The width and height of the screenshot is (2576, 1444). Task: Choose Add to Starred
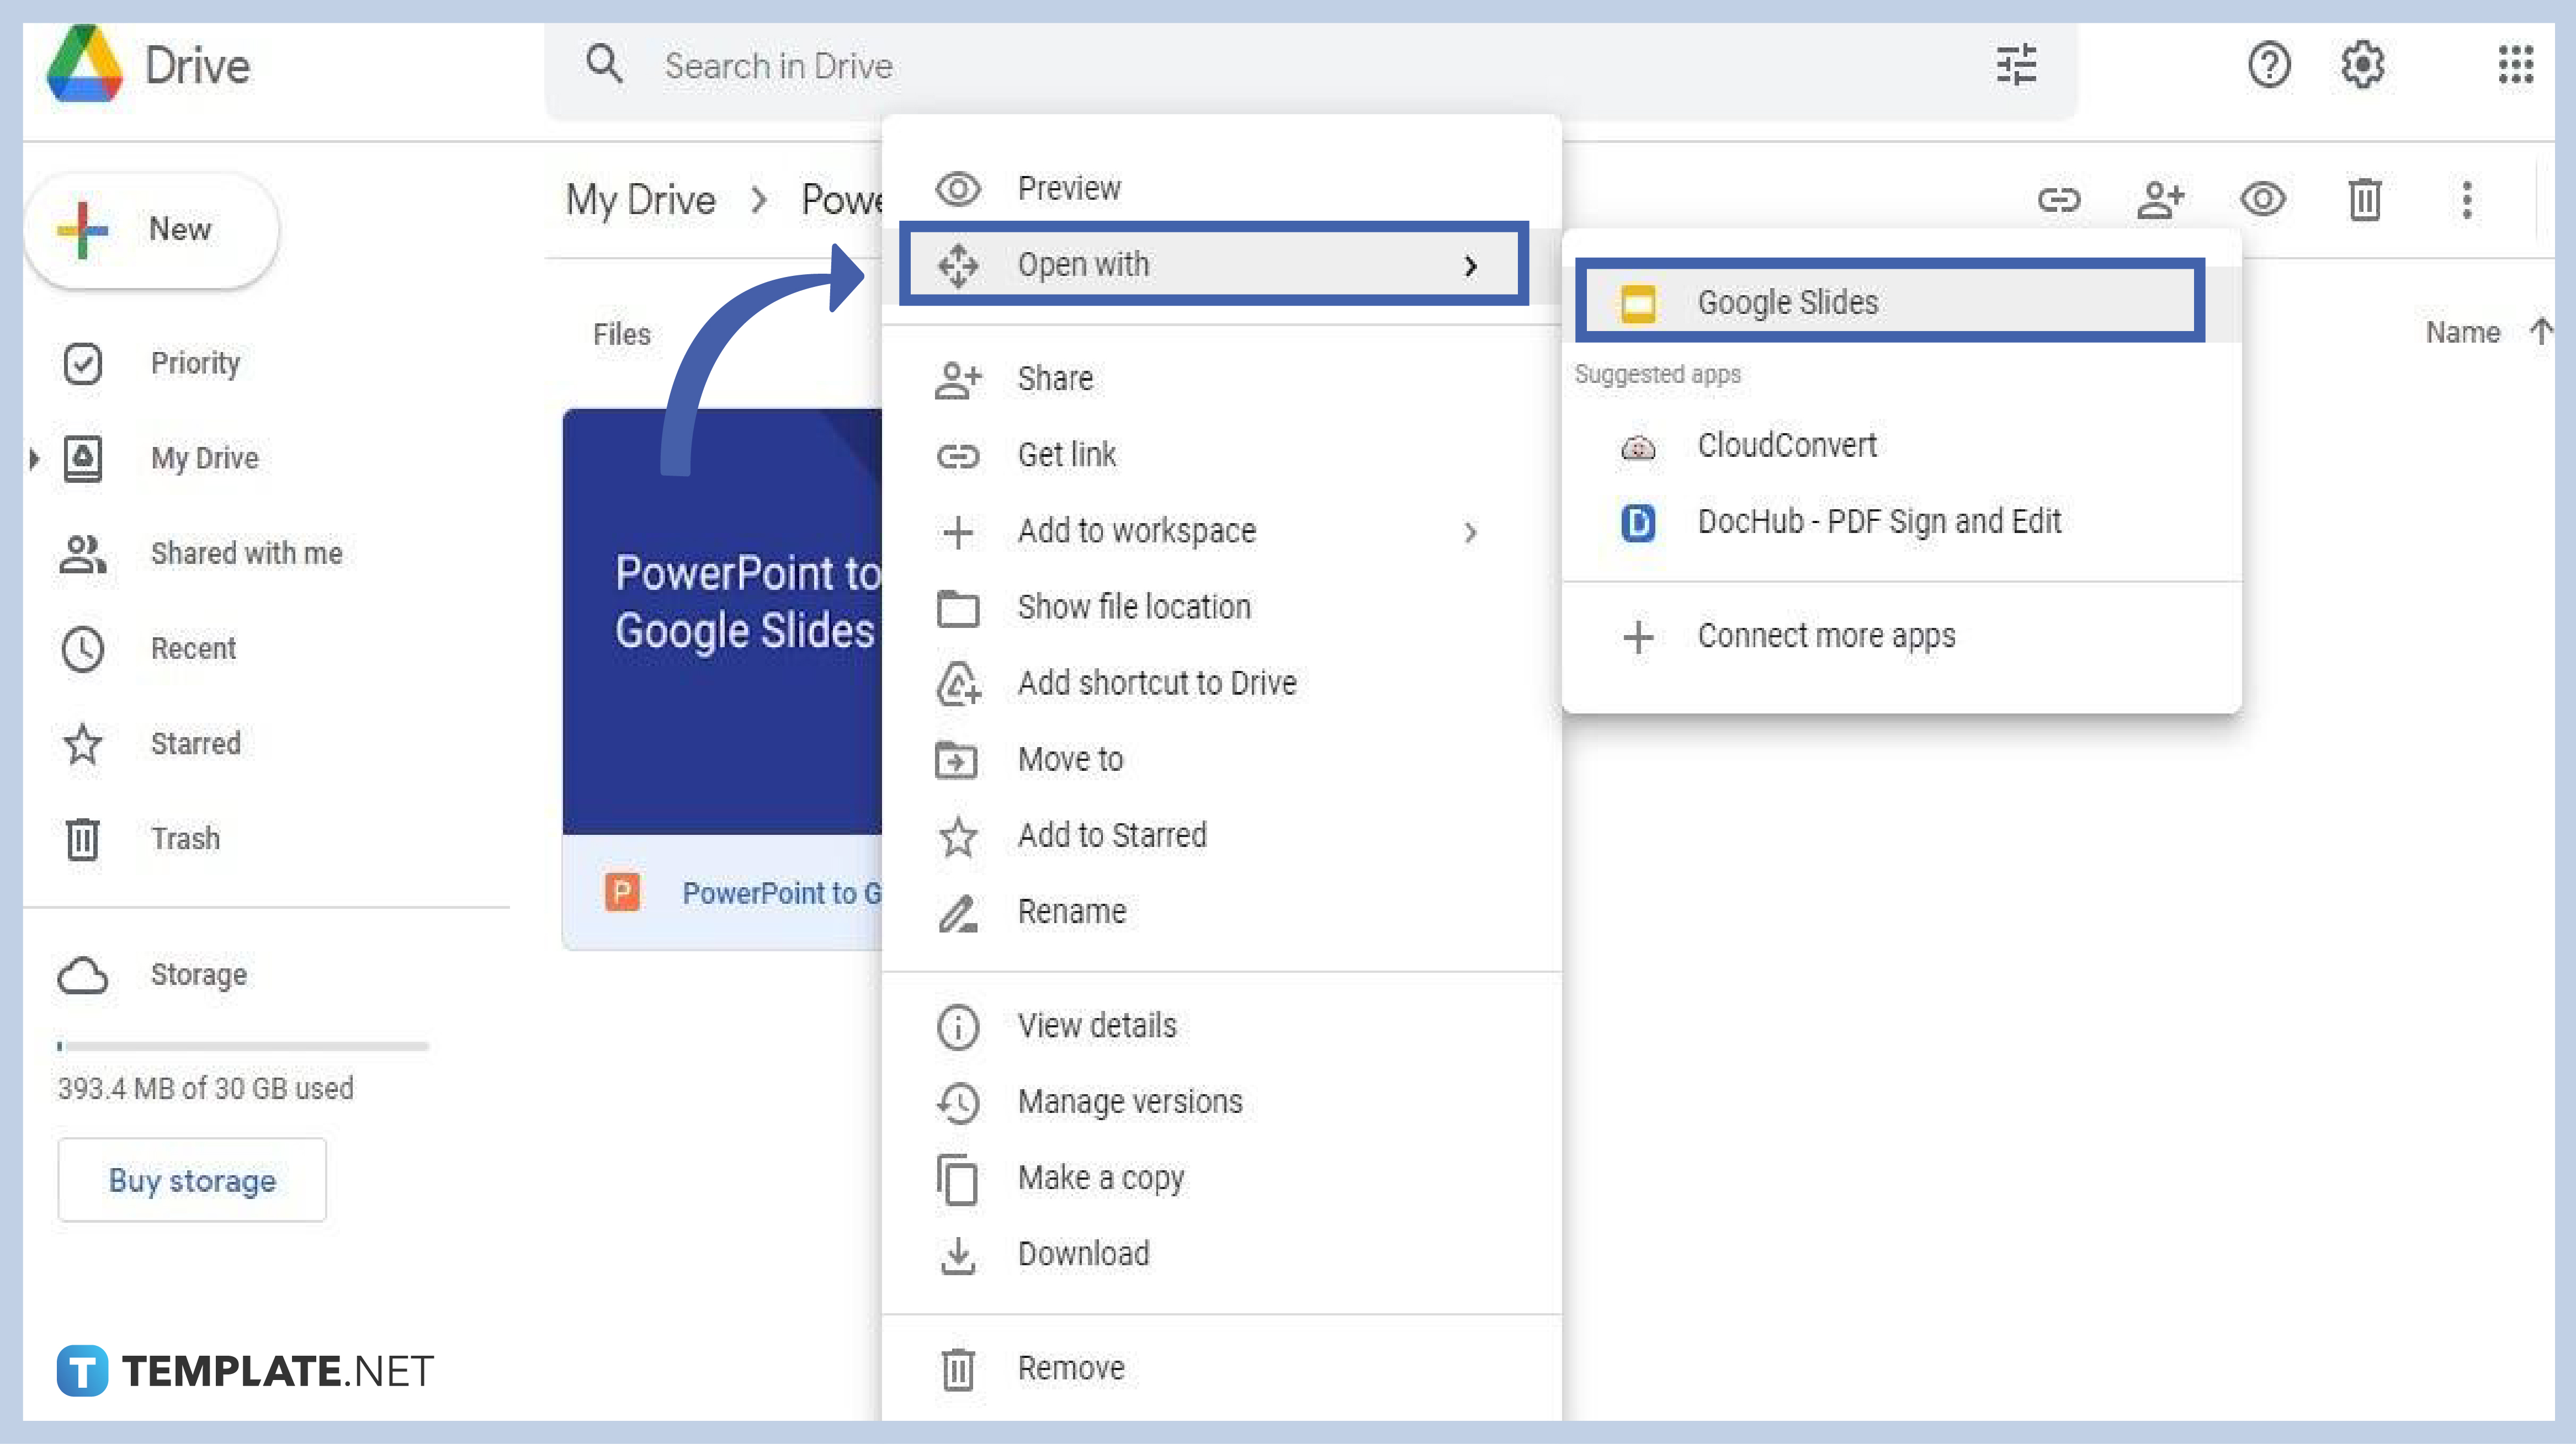click(1221, 835)
